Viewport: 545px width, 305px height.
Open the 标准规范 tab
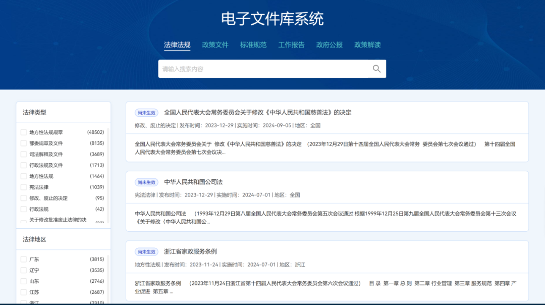pos(253,45)
